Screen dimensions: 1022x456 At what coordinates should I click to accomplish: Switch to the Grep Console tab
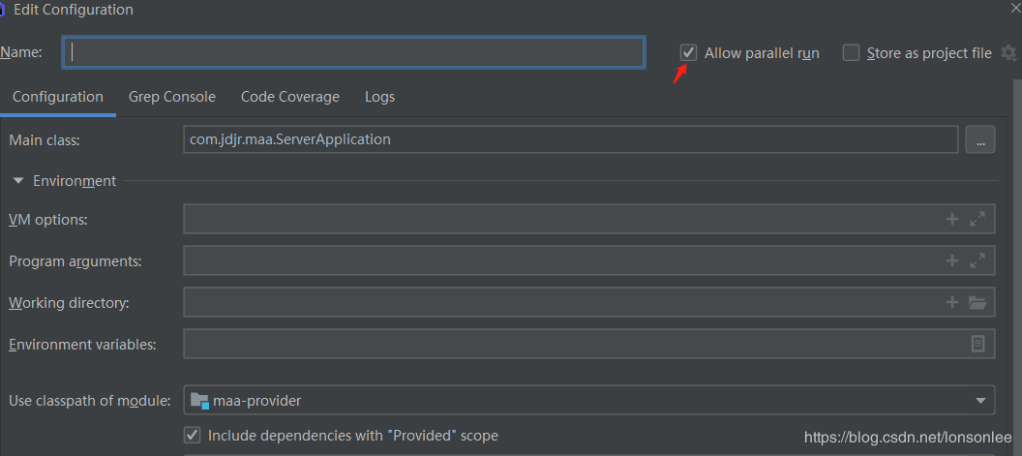pyautogui.click(x=172, y=97)
